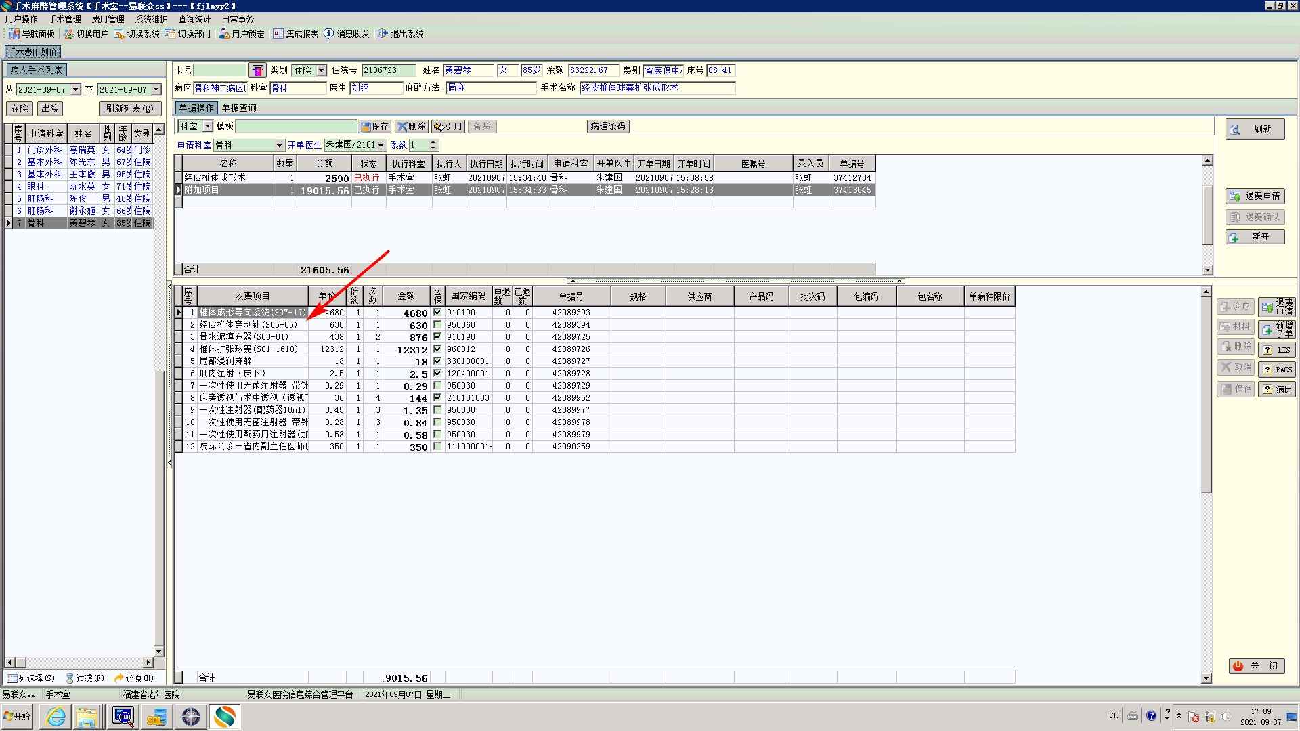1300x731 pixels.
Task: Click the refund request button on right
Action: (1255, 196)
